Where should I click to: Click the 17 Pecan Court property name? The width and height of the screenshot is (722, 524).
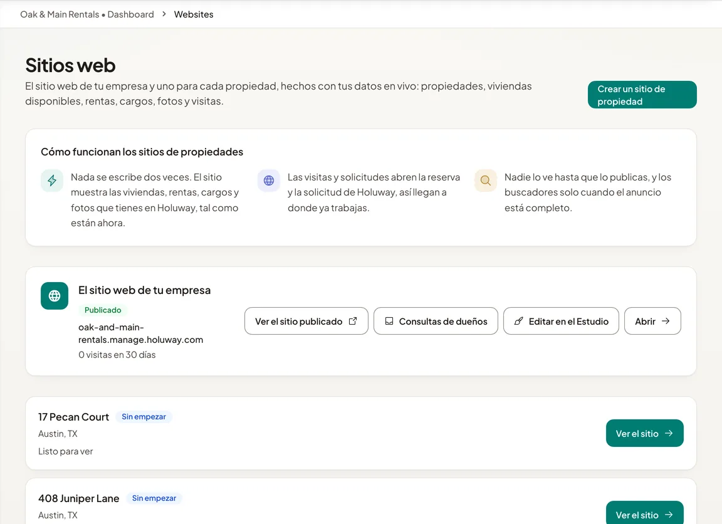[x=74, y=417]
